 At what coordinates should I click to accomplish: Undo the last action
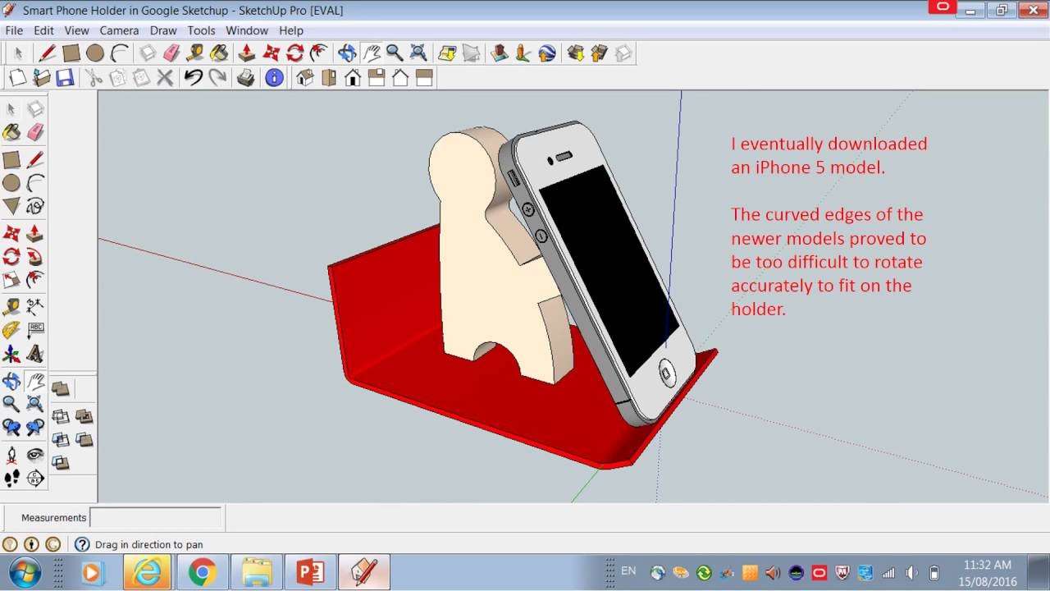(x=194, y=78)
